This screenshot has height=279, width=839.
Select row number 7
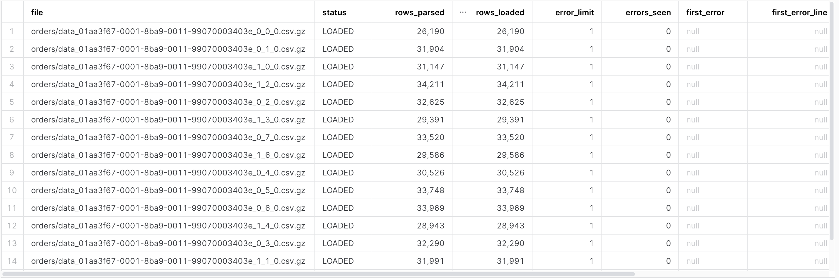12,137
